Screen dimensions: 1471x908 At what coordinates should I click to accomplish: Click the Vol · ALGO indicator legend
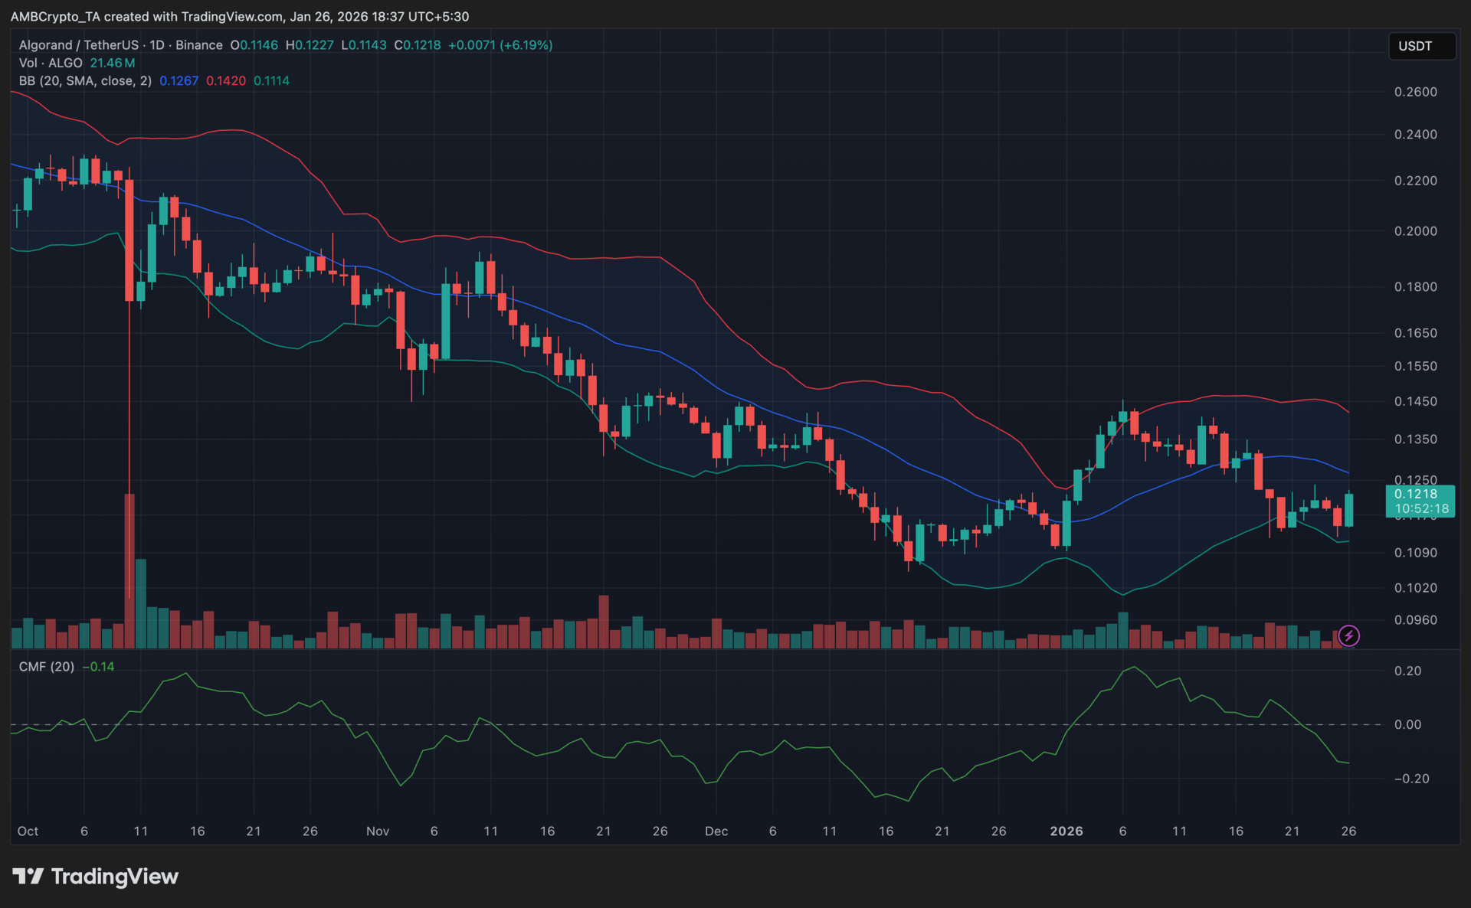[x=51, y=63]
